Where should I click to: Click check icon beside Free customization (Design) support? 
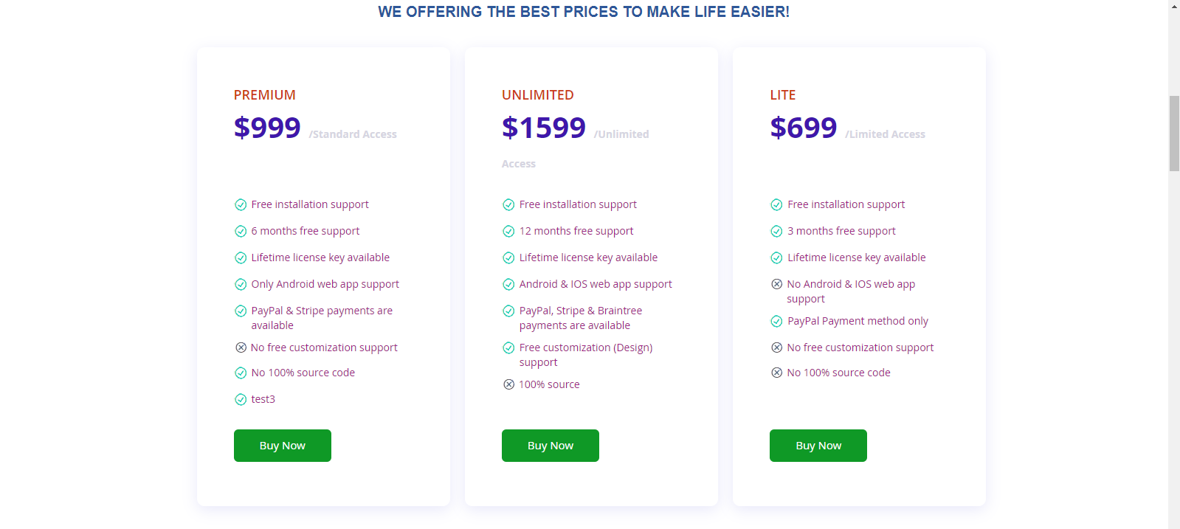[508, 348]
